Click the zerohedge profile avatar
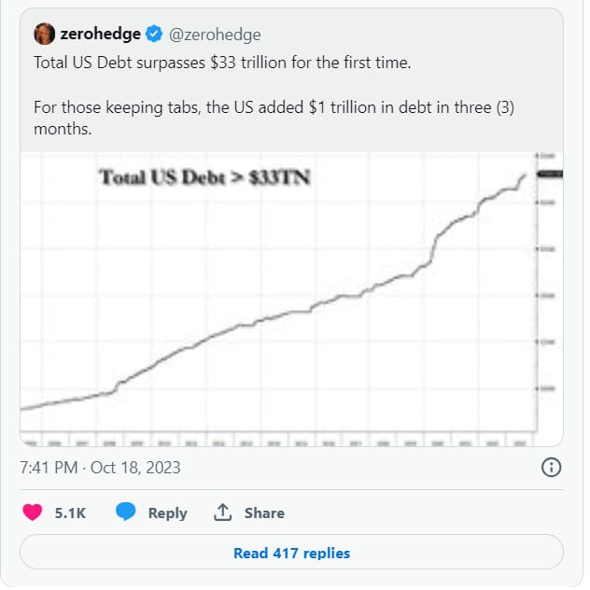 point(45,34)
